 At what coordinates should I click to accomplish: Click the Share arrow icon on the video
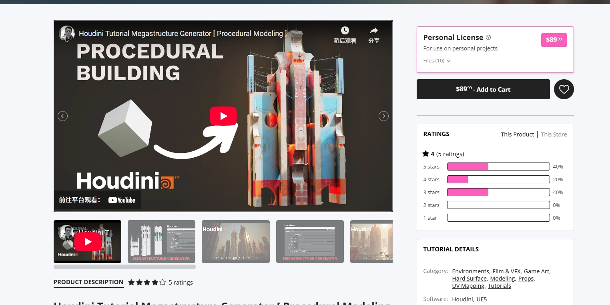374,30
